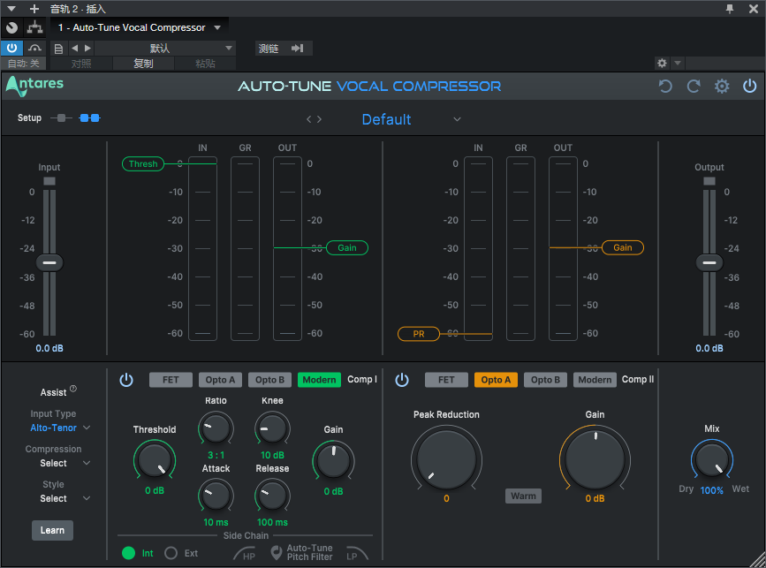Select FET mode for Comp II

tap(446, 380)
